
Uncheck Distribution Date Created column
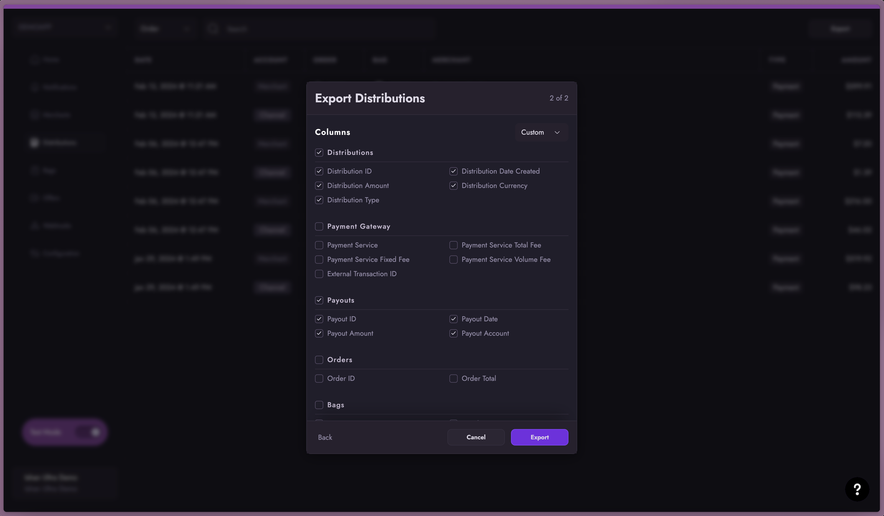point(453,171)
